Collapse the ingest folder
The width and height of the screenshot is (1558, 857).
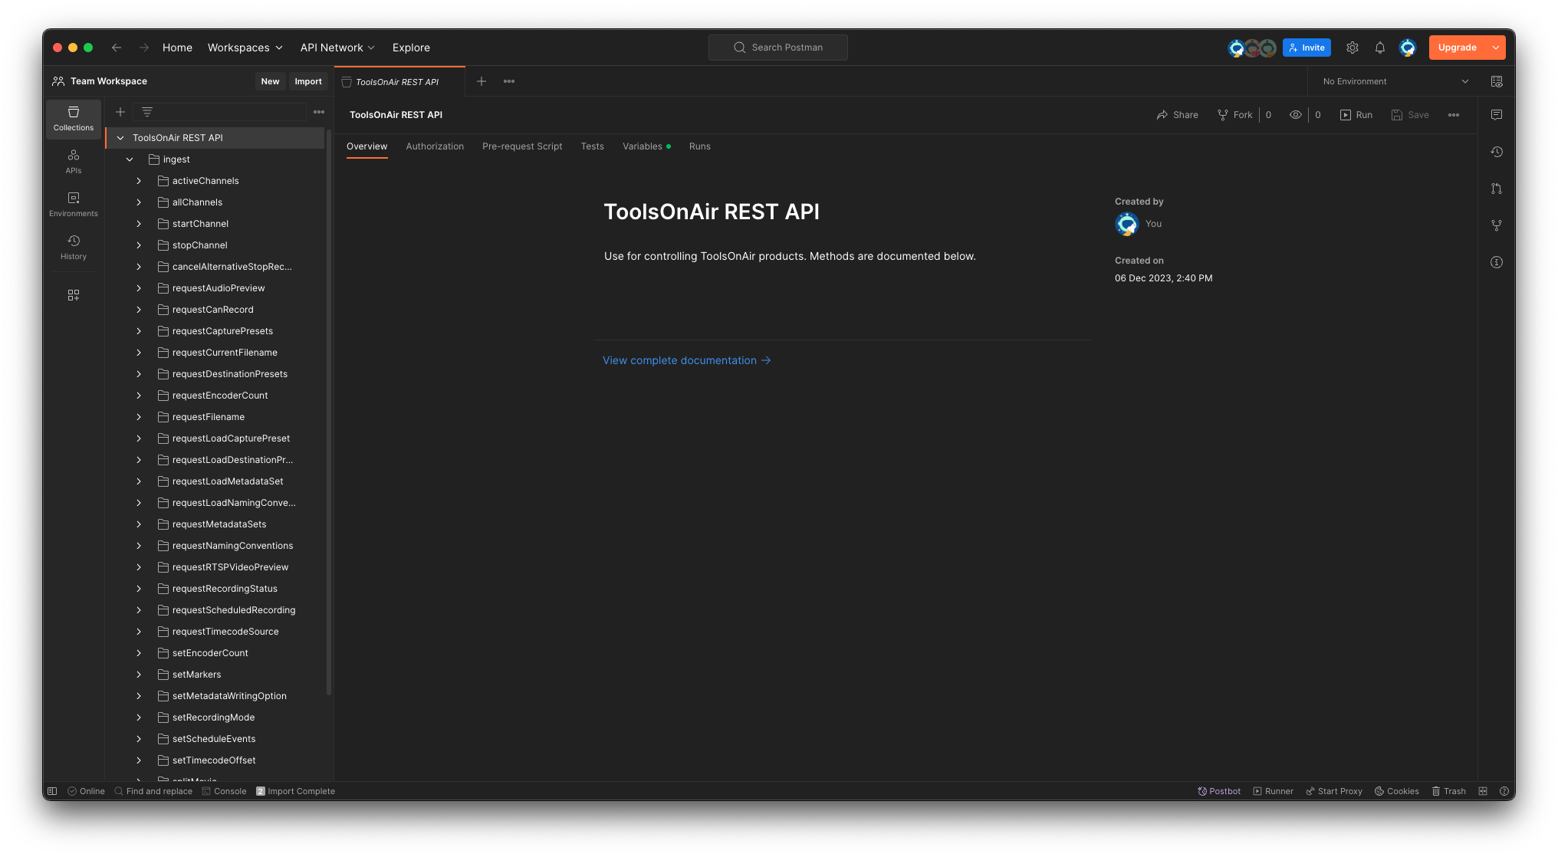130,159
